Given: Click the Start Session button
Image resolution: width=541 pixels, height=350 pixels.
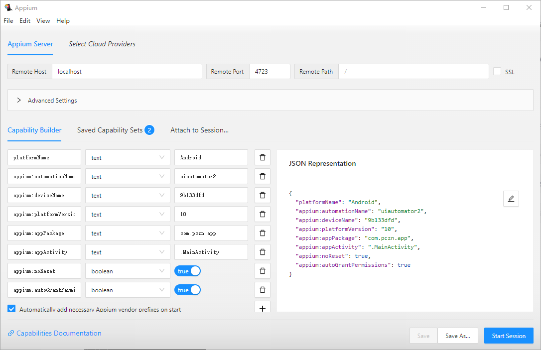Looking at the screenshot, I should pos(509,336).
